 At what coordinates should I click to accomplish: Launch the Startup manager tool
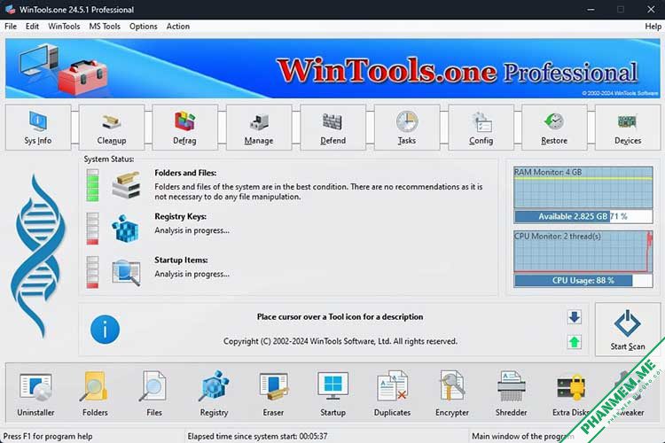click(x=332, y=393)
